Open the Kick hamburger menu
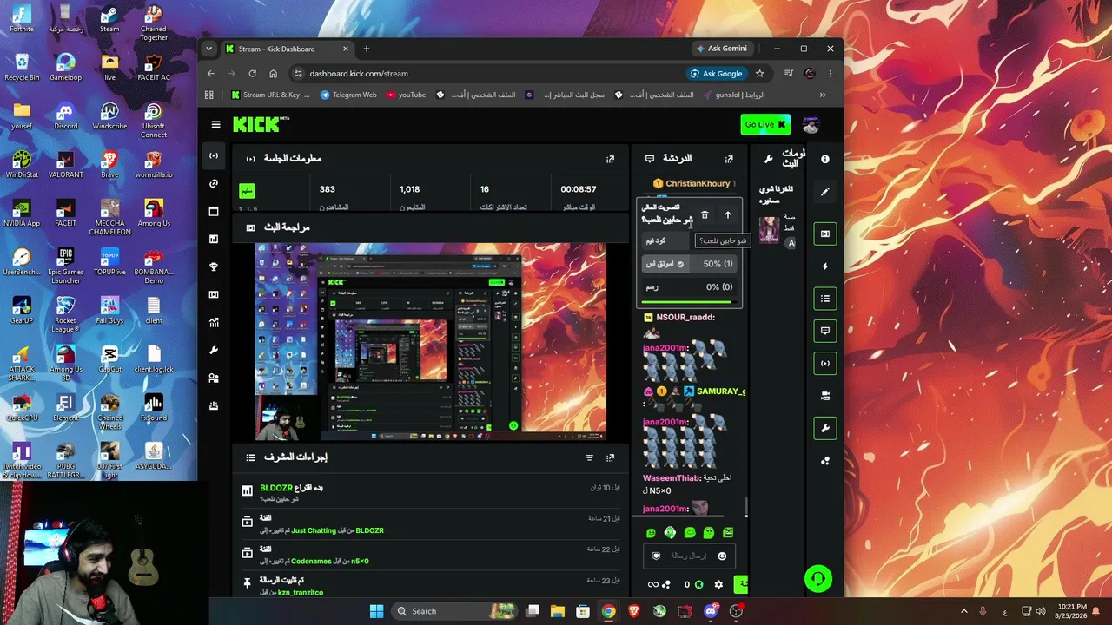 [215, 124]
